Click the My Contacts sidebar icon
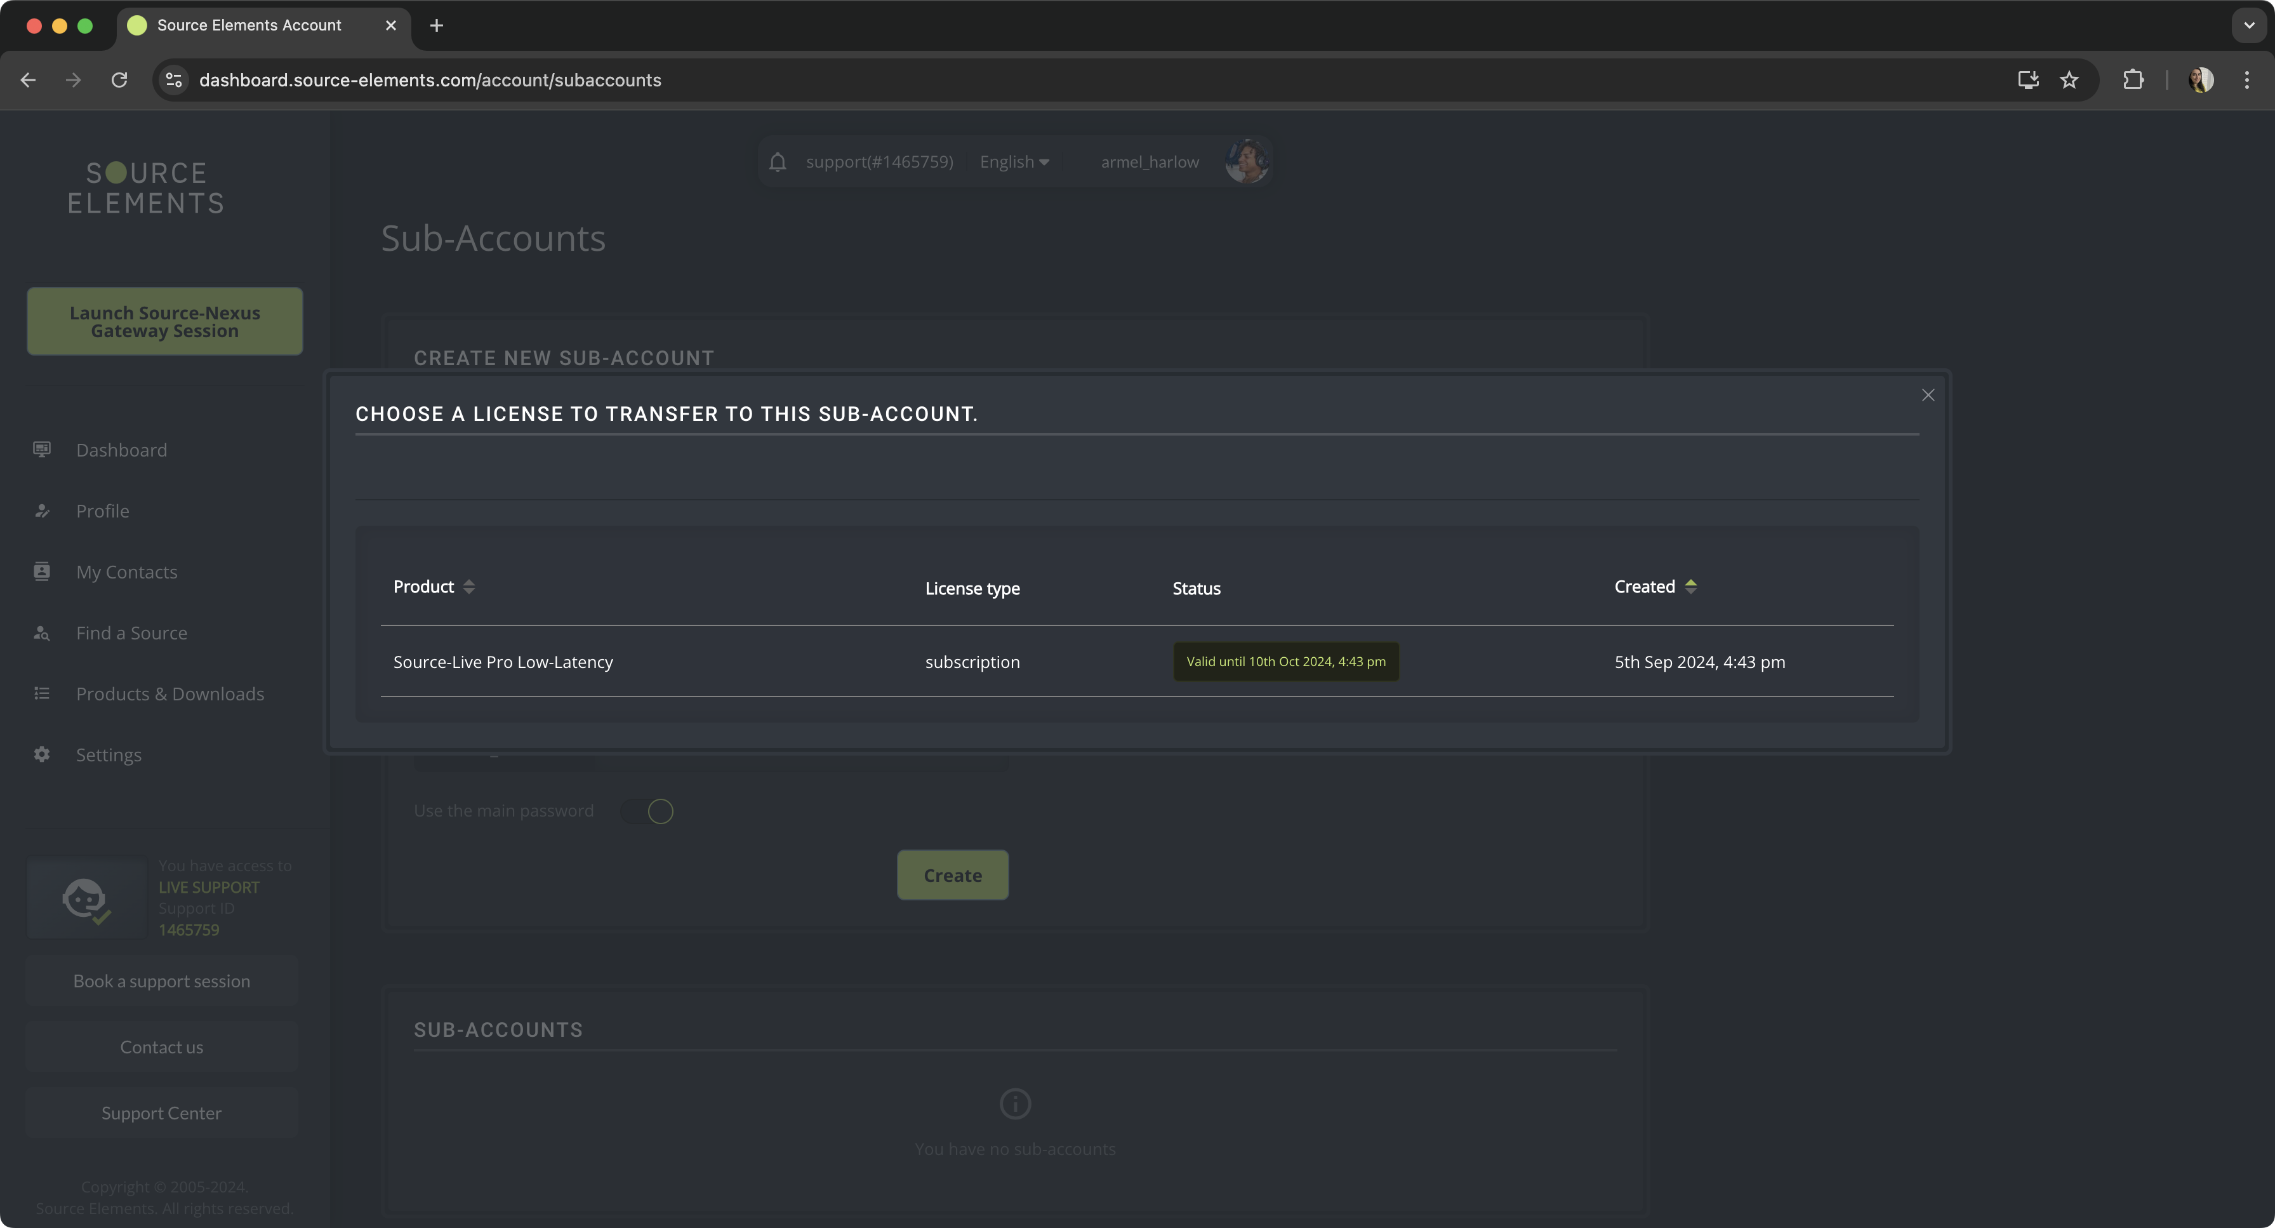Image resolution: width=2275 pixels, height=1228 pixels. (41, 571)
